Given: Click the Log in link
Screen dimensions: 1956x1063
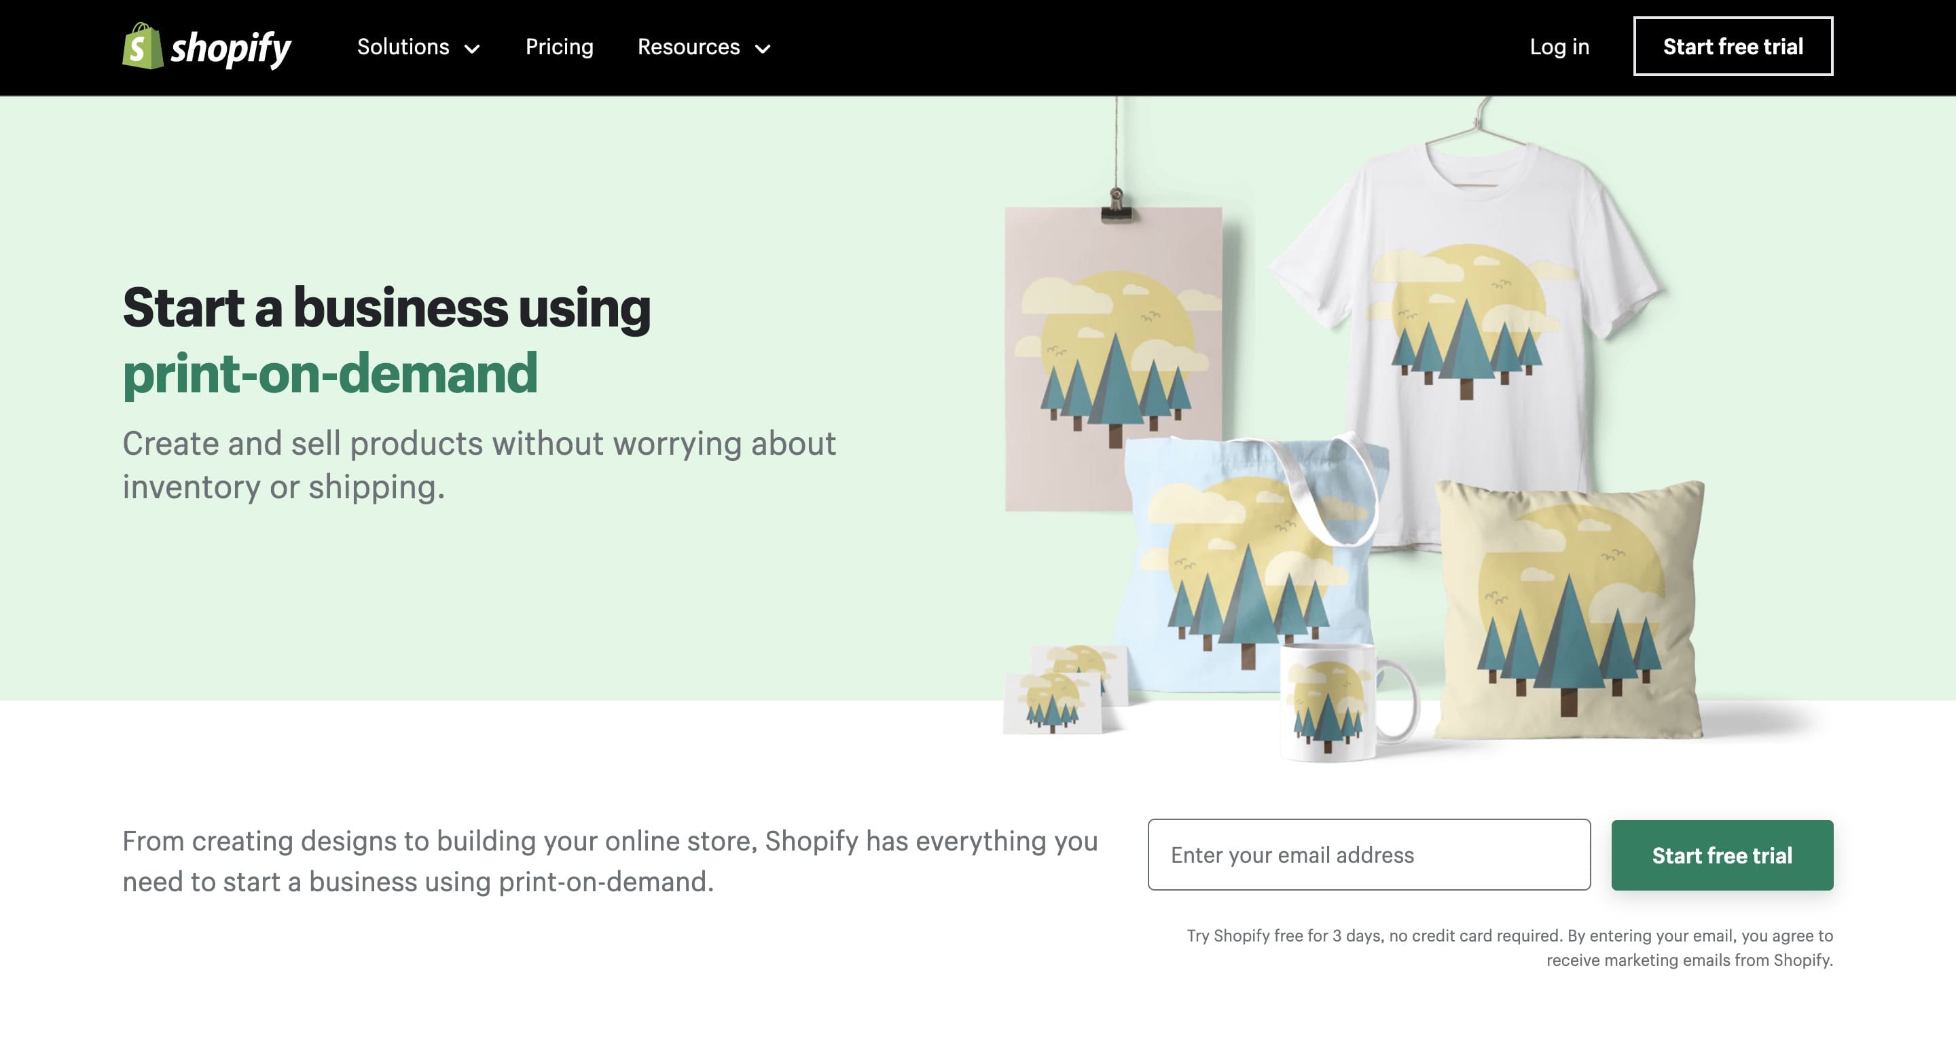Looking at the screenshot, I should 1559,47.
